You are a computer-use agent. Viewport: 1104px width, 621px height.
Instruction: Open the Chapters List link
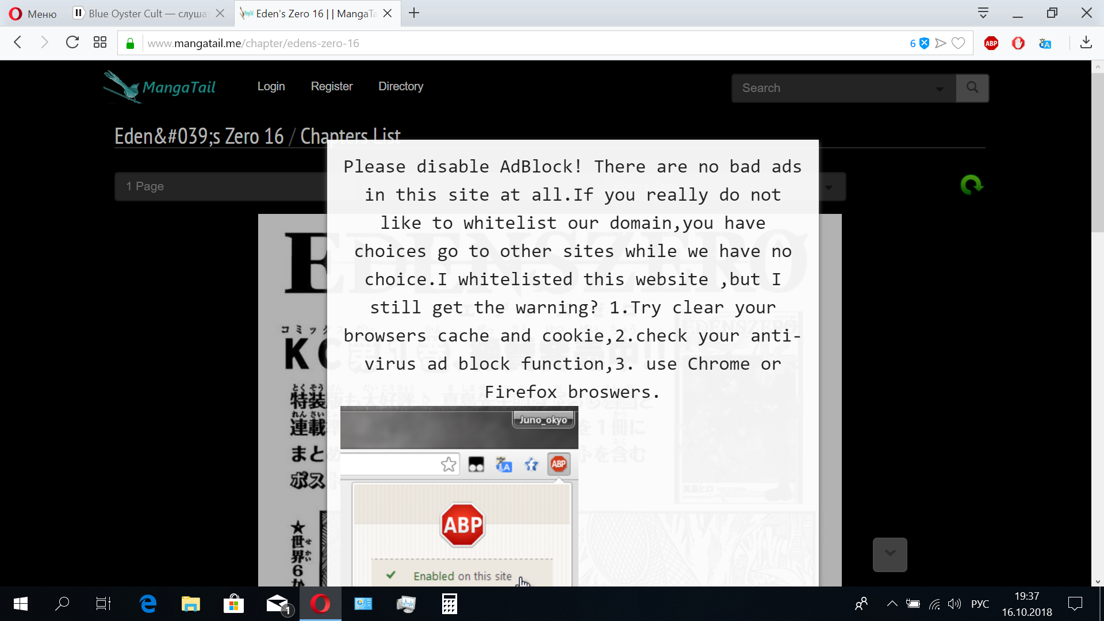pyautogui.click(x=351, y=136)
